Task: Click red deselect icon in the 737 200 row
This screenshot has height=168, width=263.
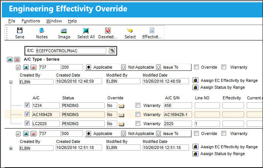Action: pyautogui.click(x=33, y=68)
